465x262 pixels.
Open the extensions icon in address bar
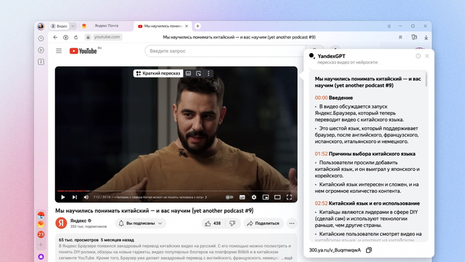pyautogui.click(x=415, y=37)
